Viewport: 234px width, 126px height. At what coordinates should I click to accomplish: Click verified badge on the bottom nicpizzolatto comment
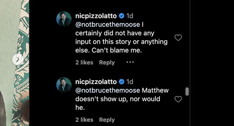[x=121, y=82]
